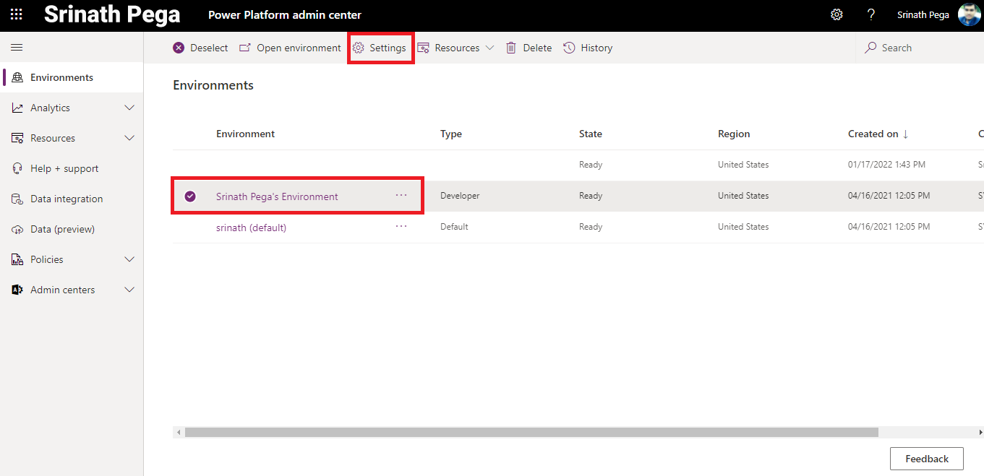This screenshot has height=476, width=984.
Task: Open more options for Srinath Pega's Environment
Action: click(401, 196)
